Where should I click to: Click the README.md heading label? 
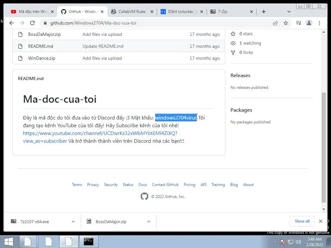point(31,78)
